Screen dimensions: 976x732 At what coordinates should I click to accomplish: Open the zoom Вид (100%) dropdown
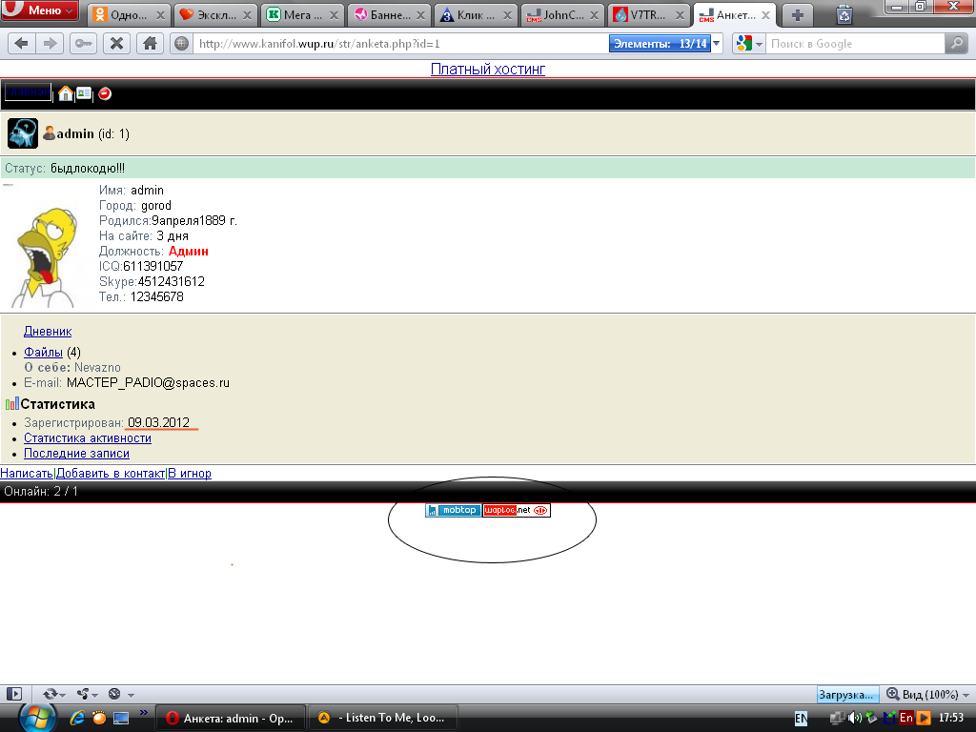point(926,694)
